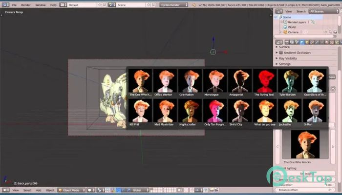
Task: Open the 3D viewport Object menu
Action: click(x=50, y=190)
